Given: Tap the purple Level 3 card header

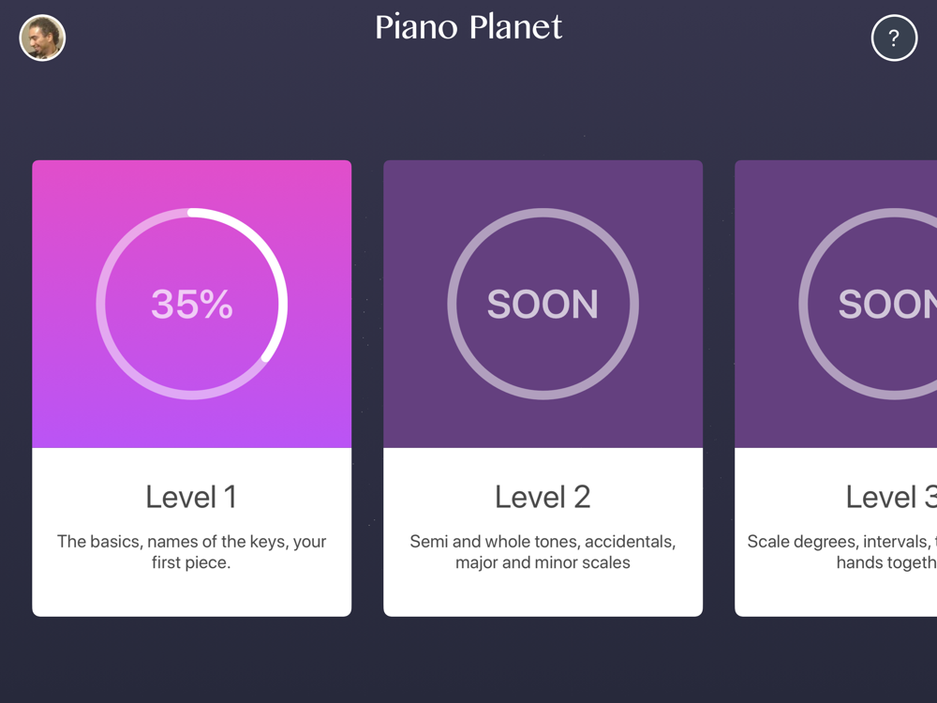Looking at the screenshot, I should (x=836, y=304).
